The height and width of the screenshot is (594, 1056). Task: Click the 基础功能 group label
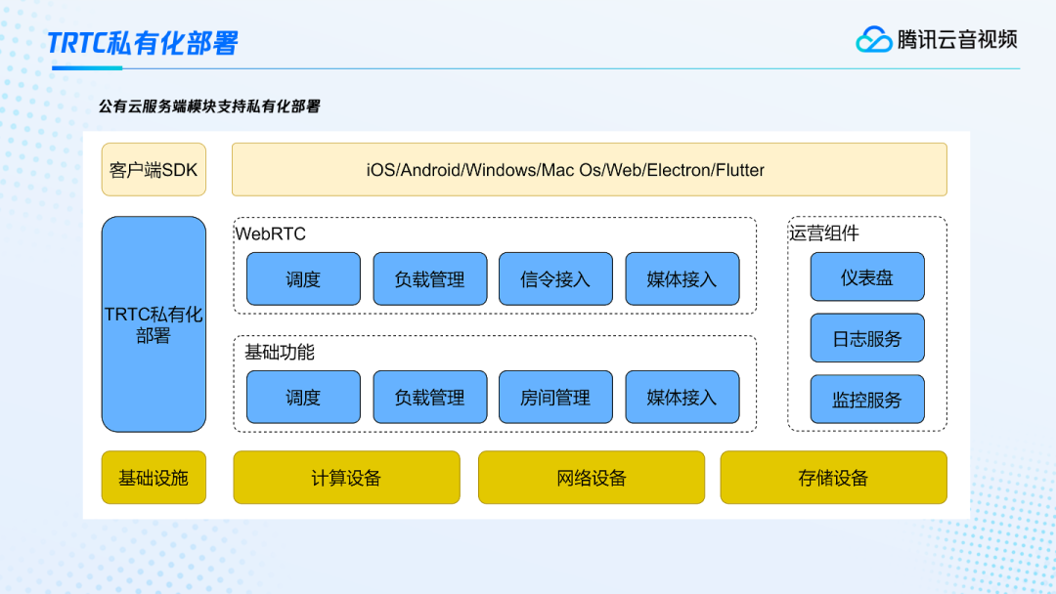(x=280, y=353)
